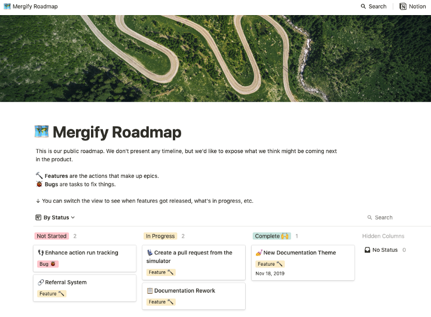431x317 pixels.
Task: Click icon on Create a pull request card
Action: (x=150, y=252)
